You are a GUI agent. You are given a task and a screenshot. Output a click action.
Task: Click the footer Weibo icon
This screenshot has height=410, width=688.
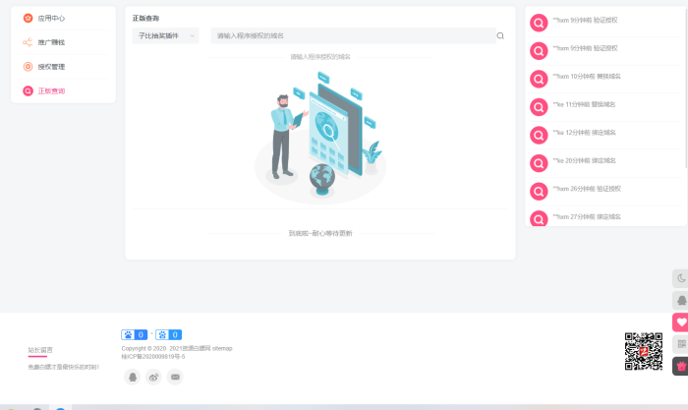(153, 377)
